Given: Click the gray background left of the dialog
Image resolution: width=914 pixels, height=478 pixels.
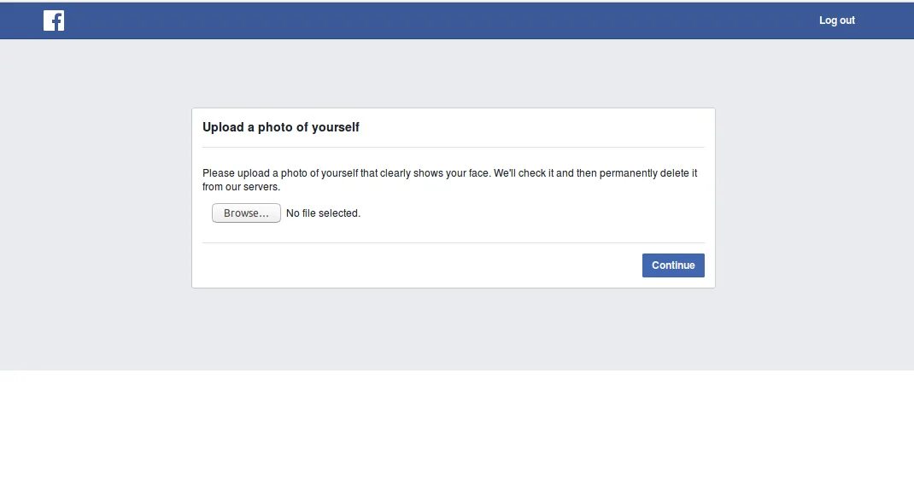Looking at the screenshot, I should tap(94, 205).
